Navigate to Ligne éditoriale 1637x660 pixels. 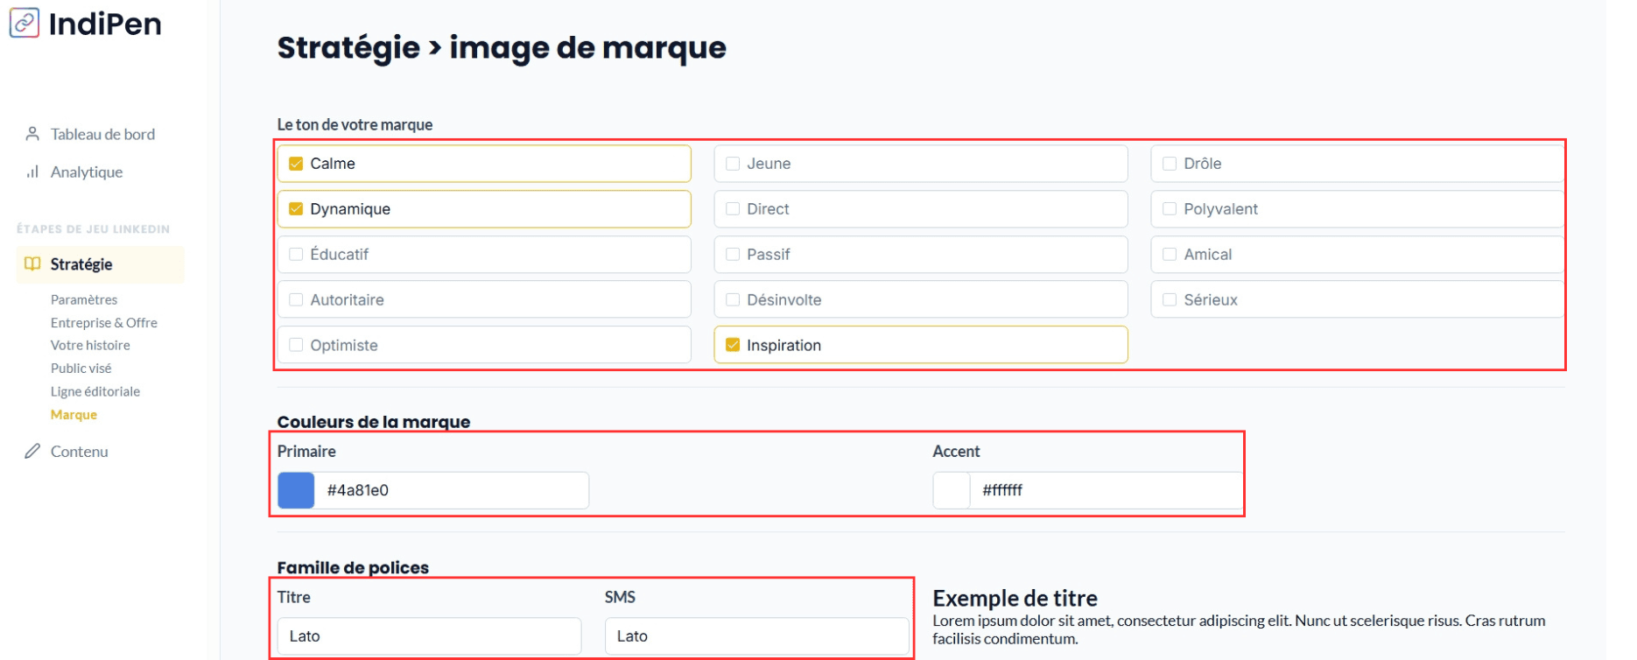95,392
